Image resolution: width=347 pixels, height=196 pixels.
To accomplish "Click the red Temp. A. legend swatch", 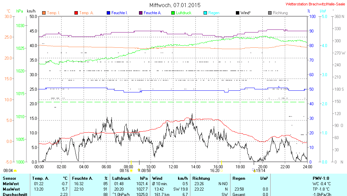I will point(76,13).
